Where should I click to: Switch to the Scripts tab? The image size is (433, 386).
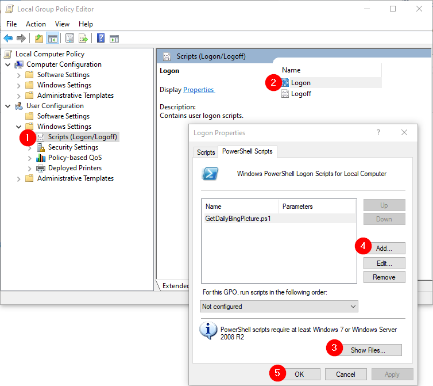(206, 152)
